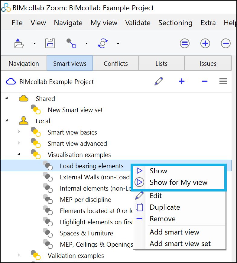
Task: Click the set icon beside Smart view advanced
Action: 36,143
